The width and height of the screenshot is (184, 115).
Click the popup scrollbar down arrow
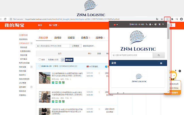coord(168,92)
